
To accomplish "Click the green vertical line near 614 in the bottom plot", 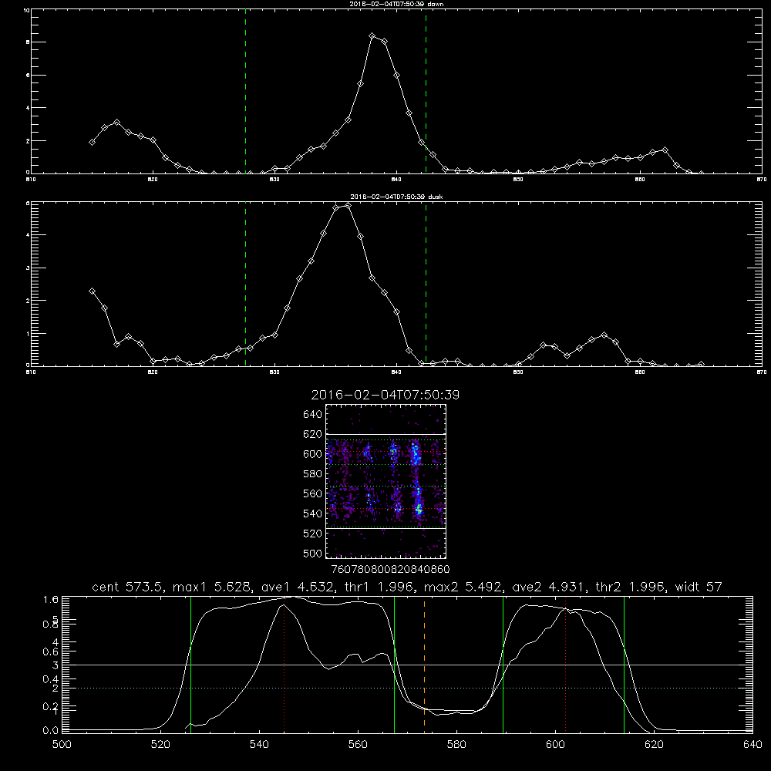I will click(x=624, y=664).
